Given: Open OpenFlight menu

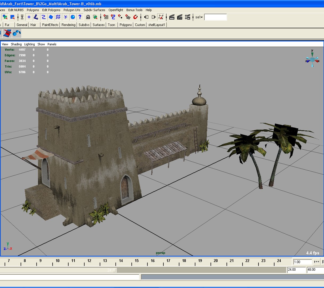Looking at the screenshot, I should click(x=116, y=10).
